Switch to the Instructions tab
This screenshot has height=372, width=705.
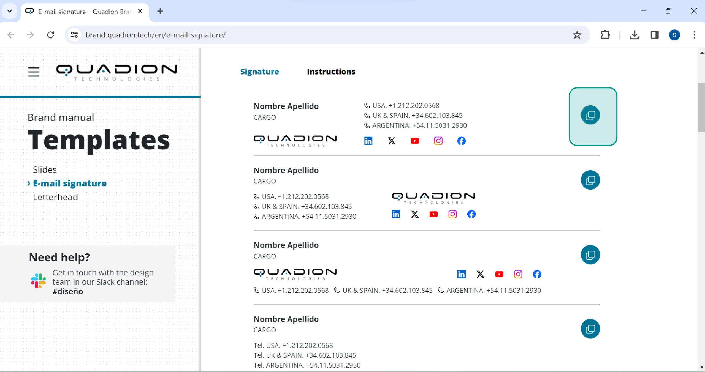click(x=331, y=72)
